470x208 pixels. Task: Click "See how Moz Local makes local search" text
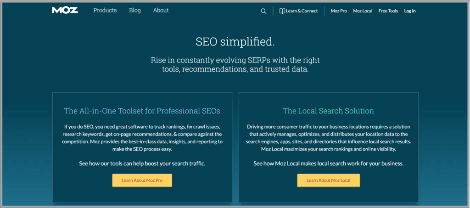point(329,164)
